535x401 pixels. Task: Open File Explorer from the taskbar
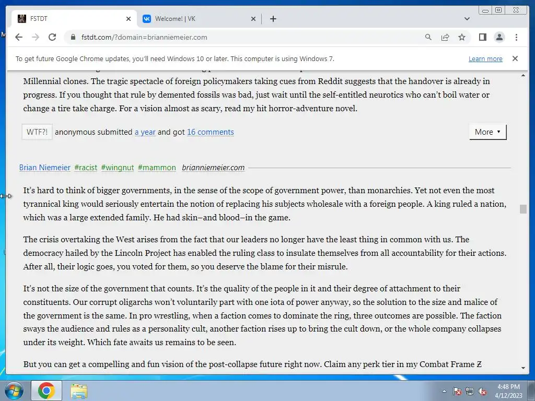pos(79,391)
